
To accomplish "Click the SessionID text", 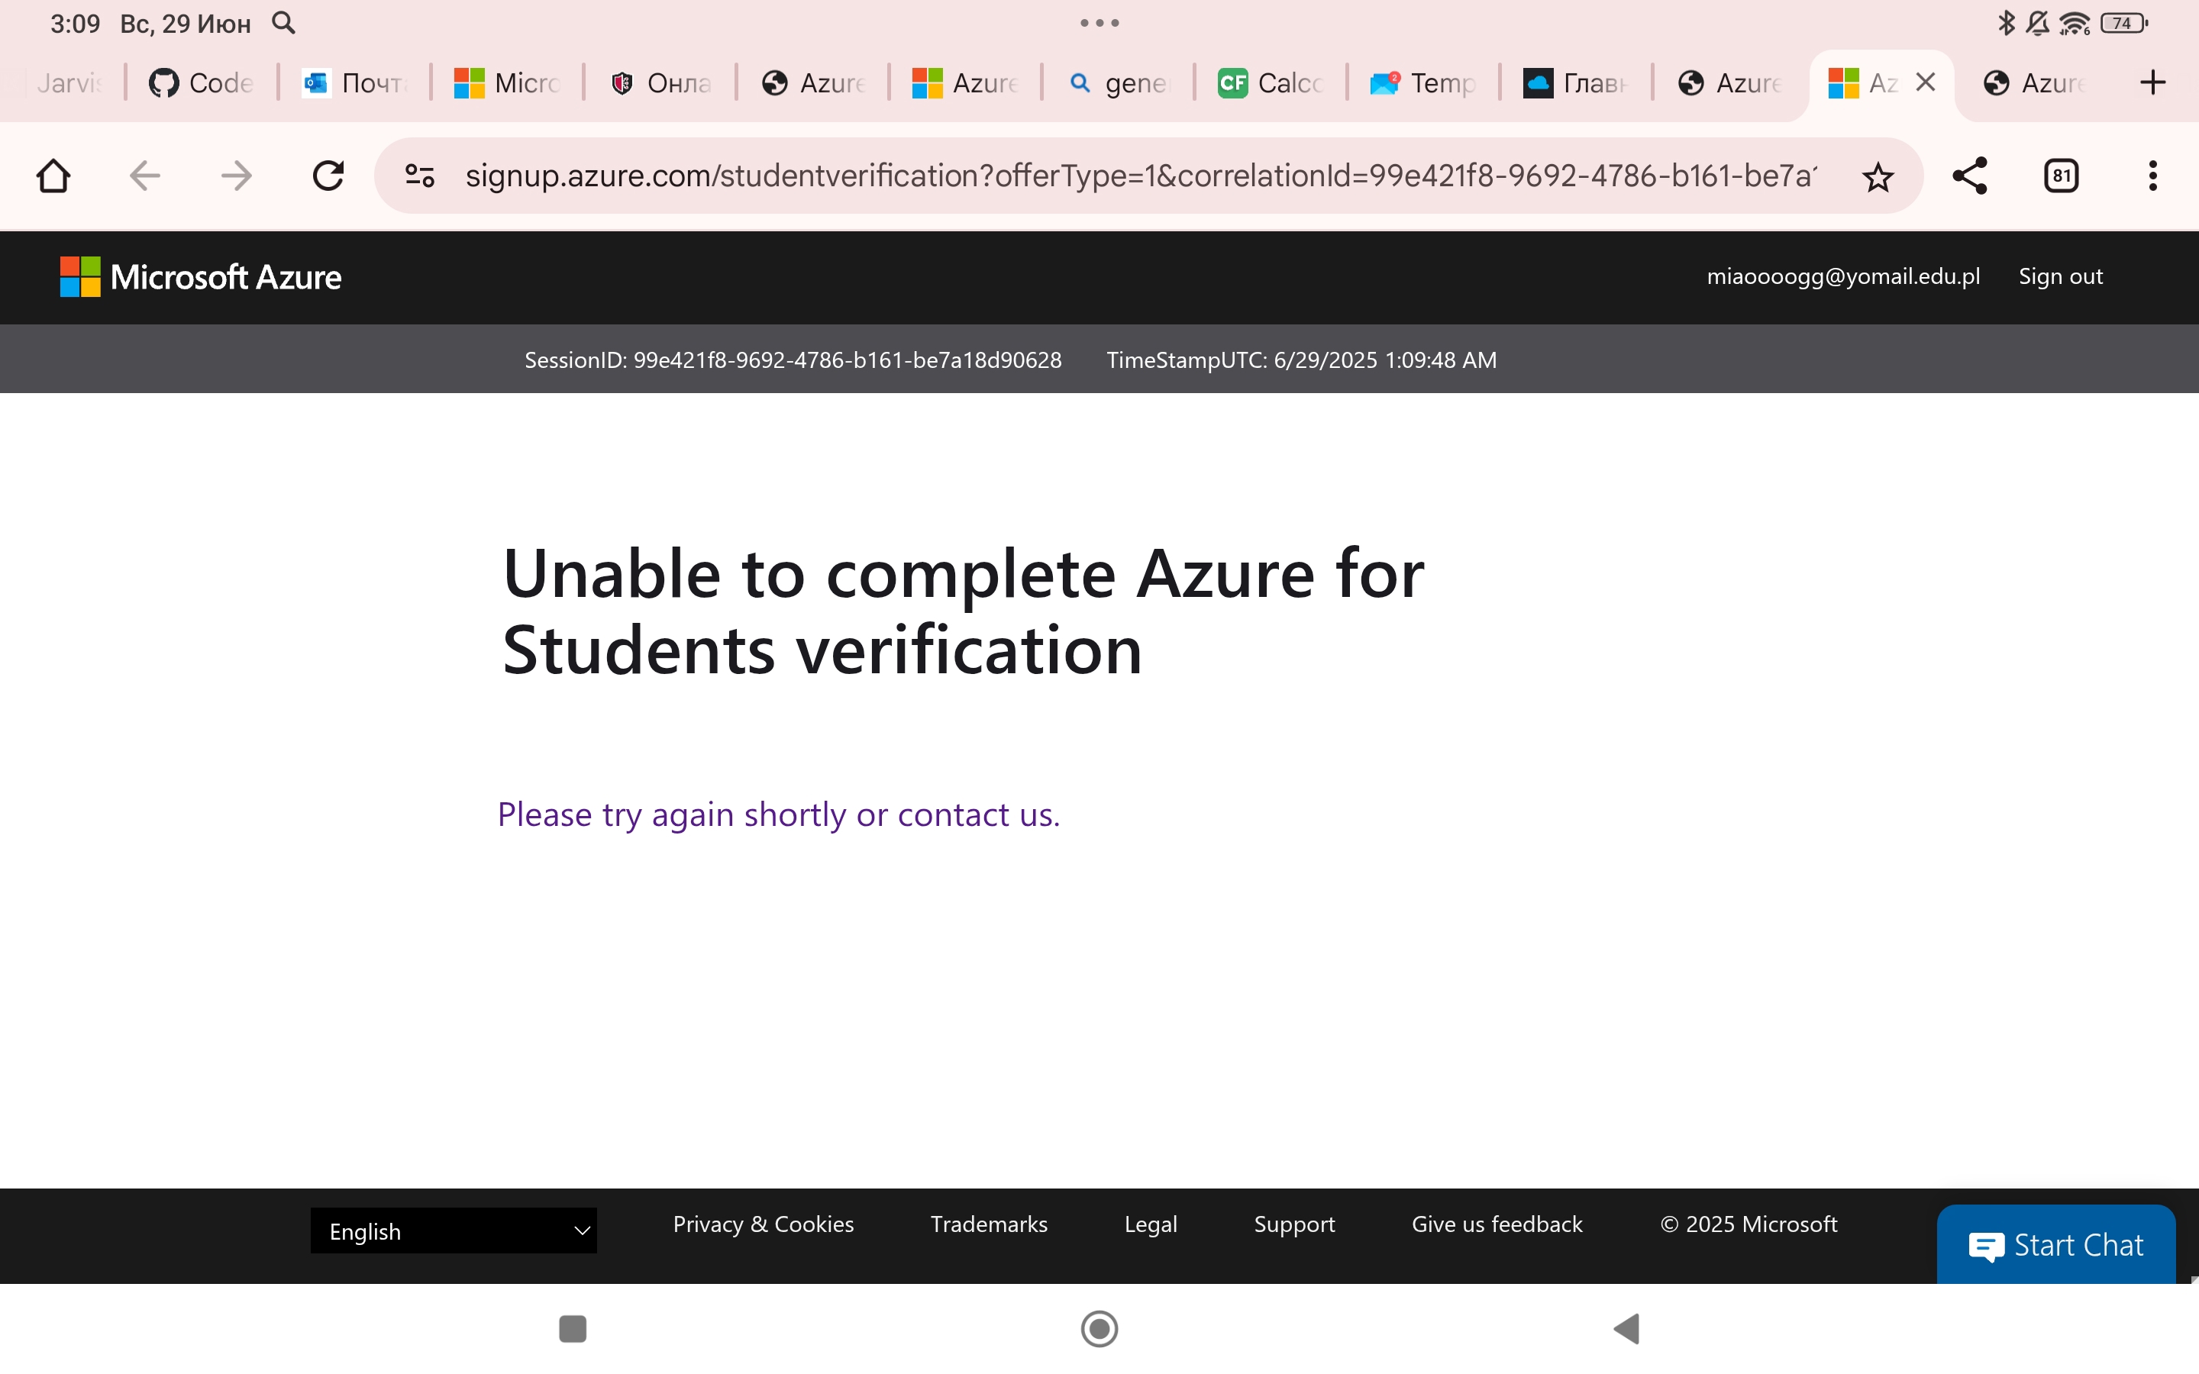I will click(793, 360).
